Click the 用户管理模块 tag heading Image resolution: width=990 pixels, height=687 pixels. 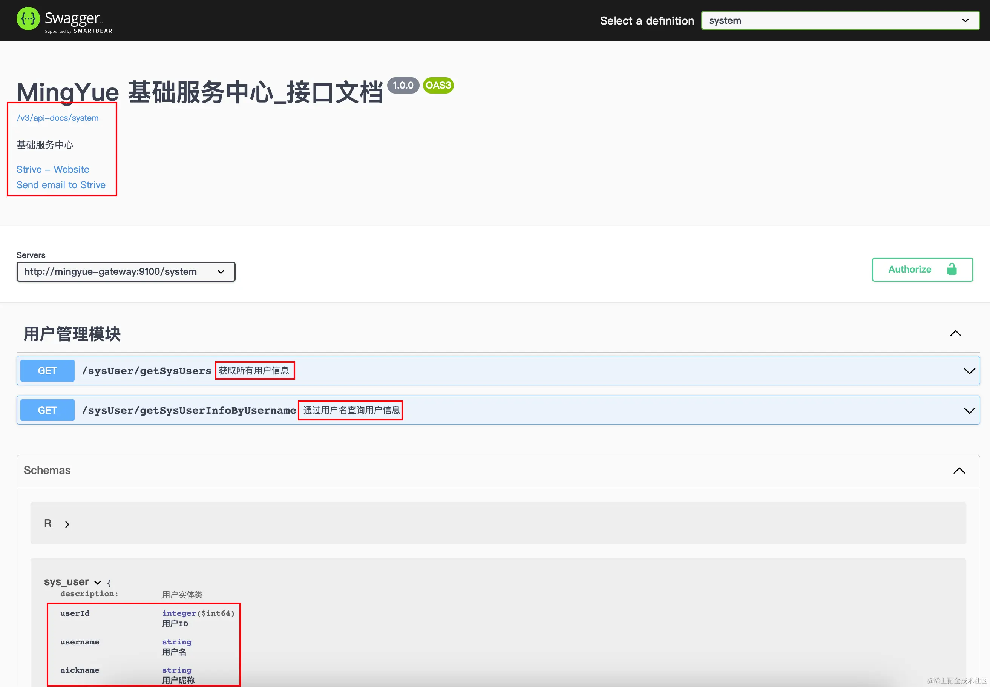pos(72,334)
